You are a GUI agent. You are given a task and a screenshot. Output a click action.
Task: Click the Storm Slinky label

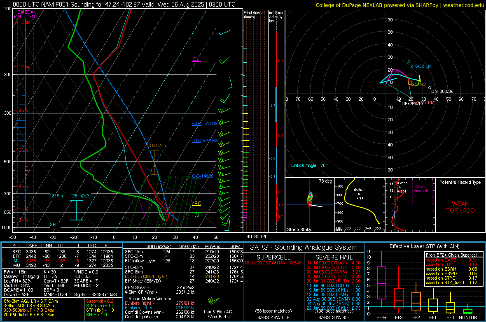299,229
